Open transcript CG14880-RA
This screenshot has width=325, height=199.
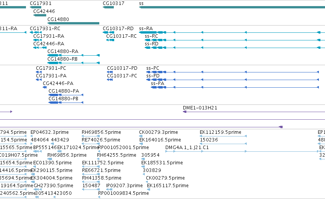coord(63,51)
